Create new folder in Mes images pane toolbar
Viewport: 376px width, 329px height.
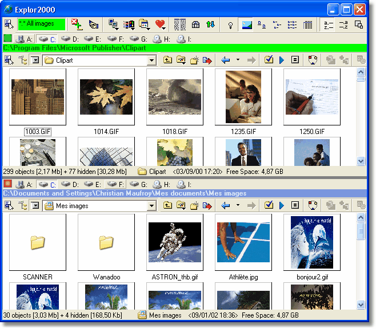point(194,205)
